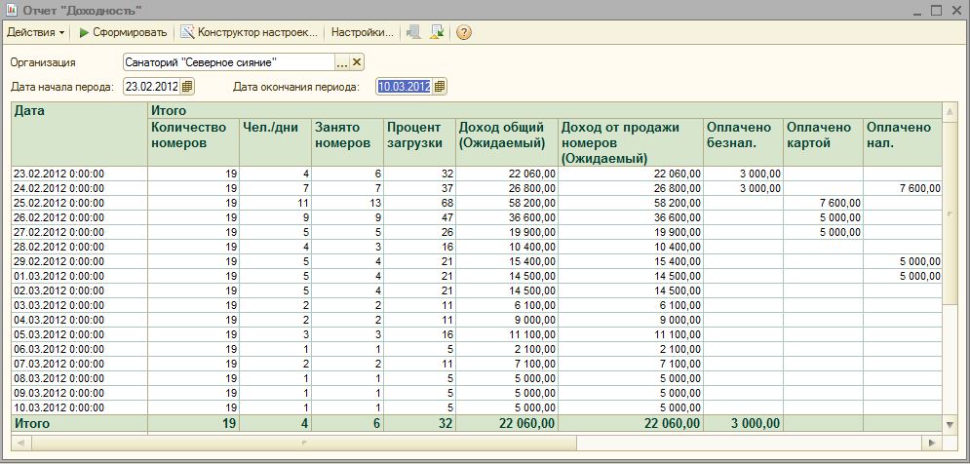Click the table's vertical scrollbar down arrow
This screenshot has height=464, width=970.
coord(951,424)
